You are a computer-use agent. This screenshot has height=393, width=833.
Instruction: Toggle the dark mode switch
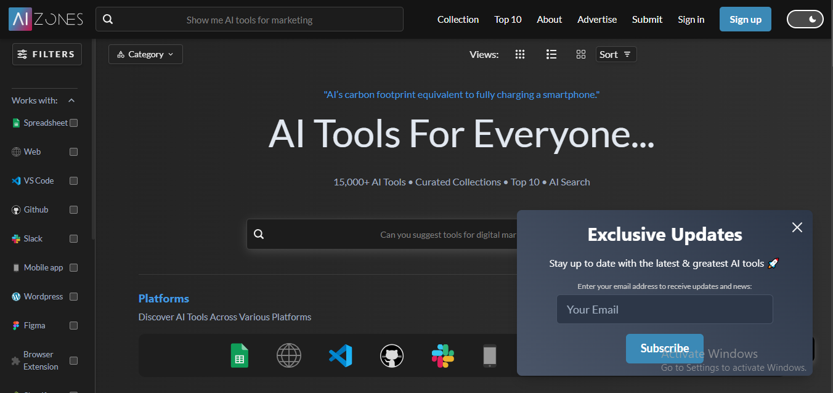click(x=805, y=19)
